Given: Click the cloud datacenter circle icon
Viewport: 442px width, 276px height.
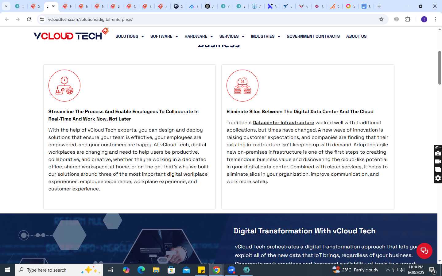Looking at the screenshot, I should point(242,86).
